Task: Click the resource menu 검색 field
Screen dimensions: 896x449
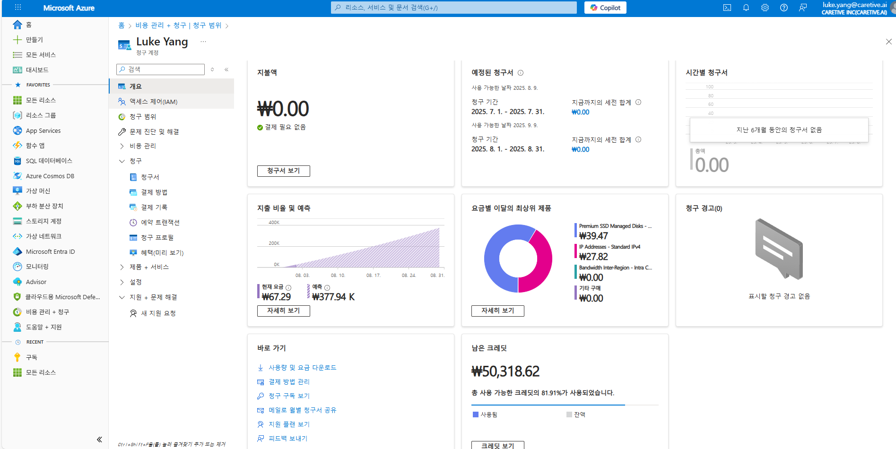Action: point(160,69)
